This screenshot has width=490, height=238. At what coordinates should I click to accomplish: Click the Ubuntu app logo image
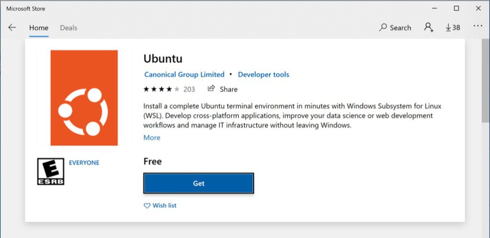point(84,98)
